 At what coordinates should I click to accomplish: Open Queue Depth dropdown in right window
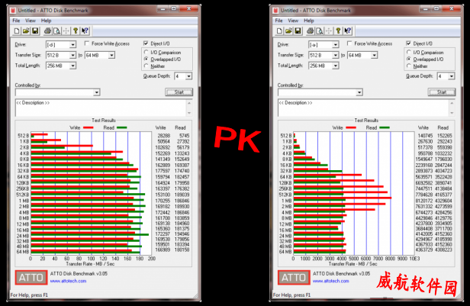pos(452,76)
